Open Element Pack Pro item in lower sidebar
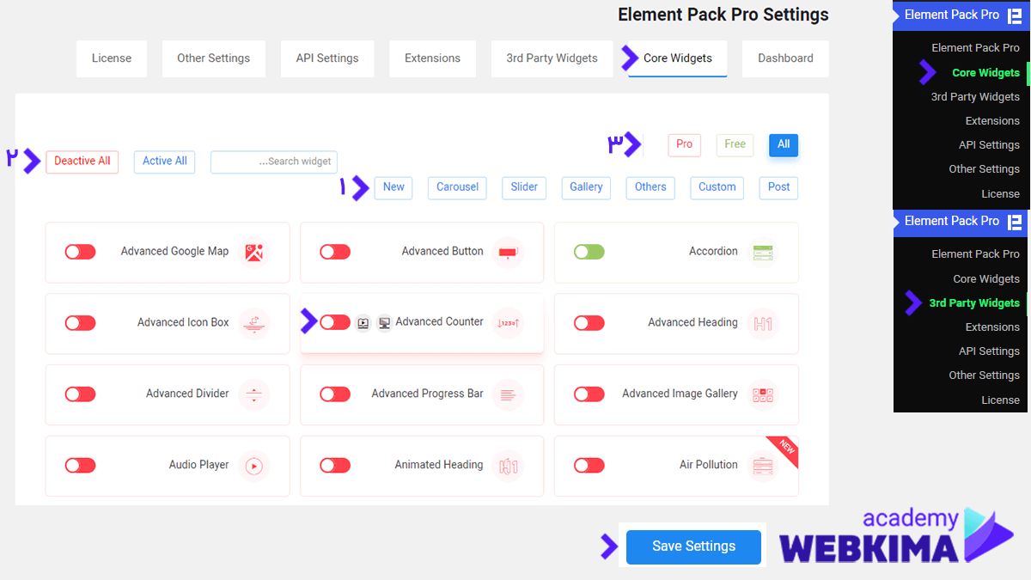This screenshot has width=1031, height=580. point(975,254)
